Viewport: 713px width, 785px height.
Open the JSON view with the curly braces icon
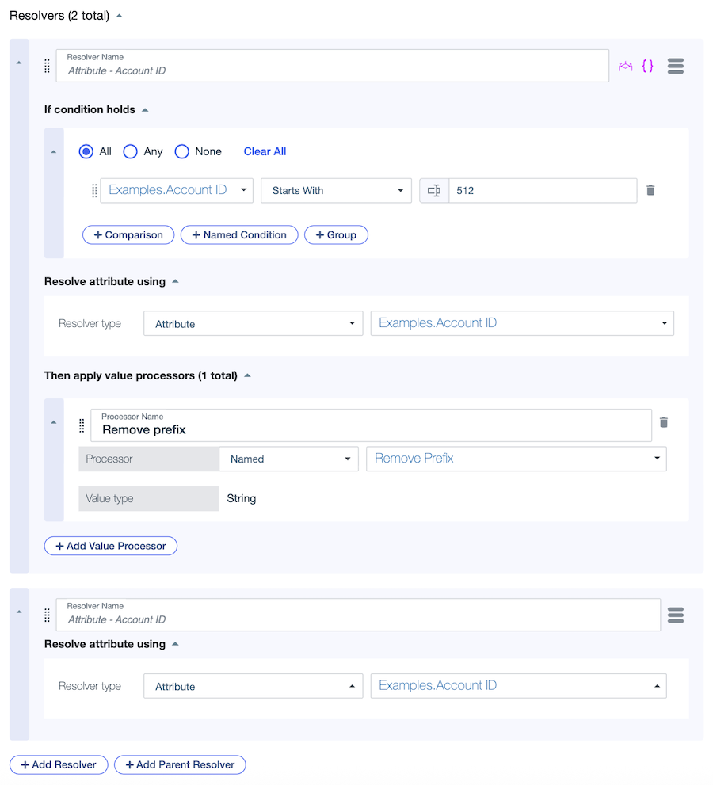[x=648, y=66]
